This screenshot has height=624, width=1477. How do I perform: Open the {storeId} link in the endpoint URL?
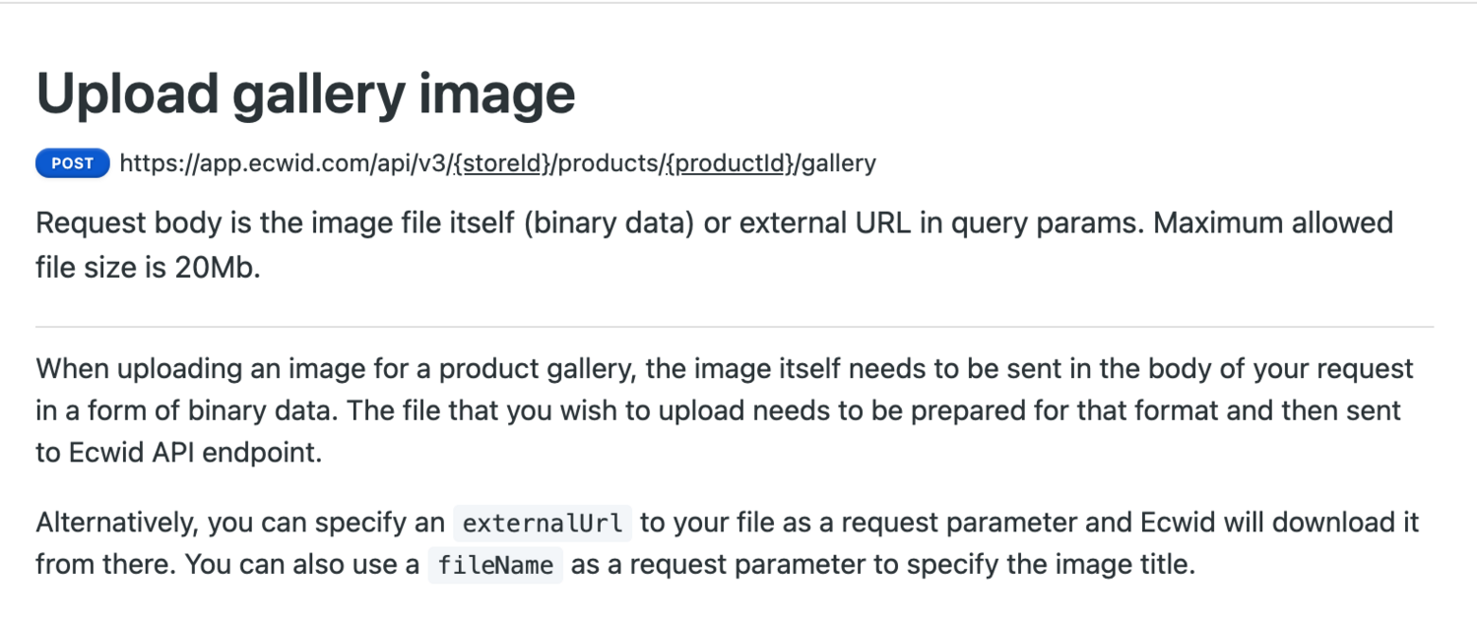[500, 163]
